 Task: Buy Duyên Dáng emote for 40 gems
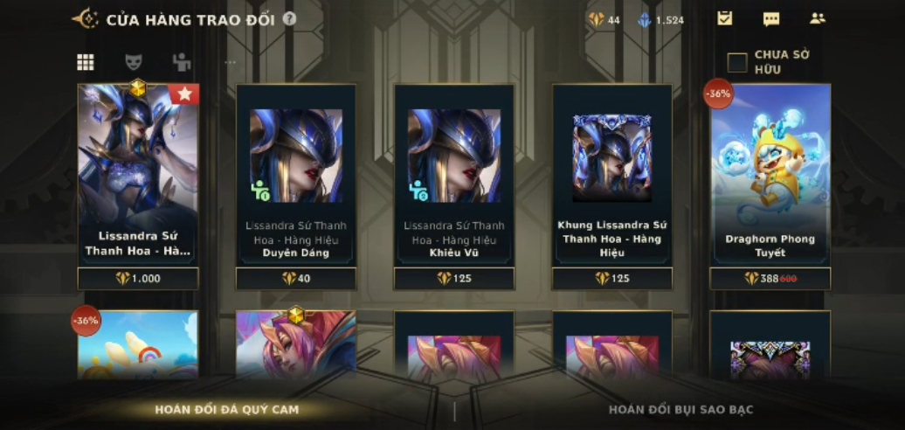coord(296,279)
